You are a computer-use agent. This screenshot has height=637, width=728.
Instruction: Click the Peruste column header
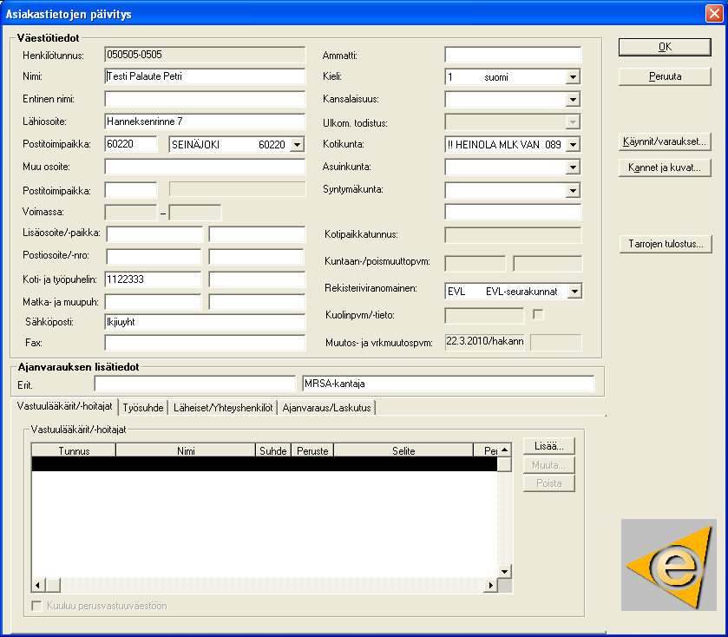tap(312, 450)
